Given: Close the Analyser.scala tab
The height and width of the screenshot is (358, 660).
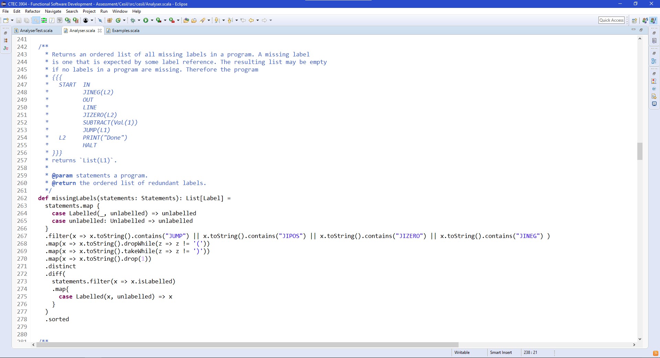Looking at the screenshot, I should coord(100,31).
